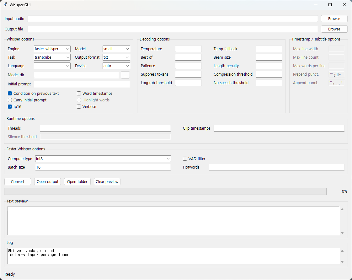The image size is (352, 280).
Task: Click Log panel scrollbar down arrow
Action: pyautogui.click(x=342, y=261)
